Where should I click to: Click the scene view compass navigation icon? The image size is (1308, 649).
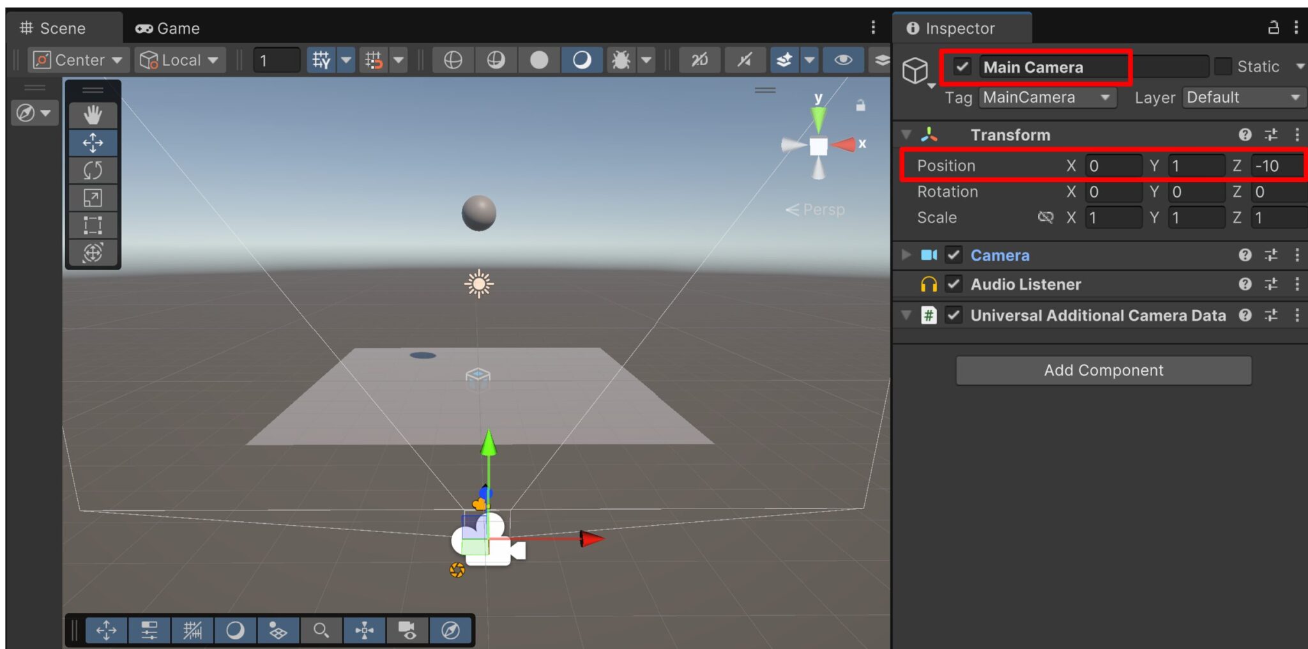(450, 630)
